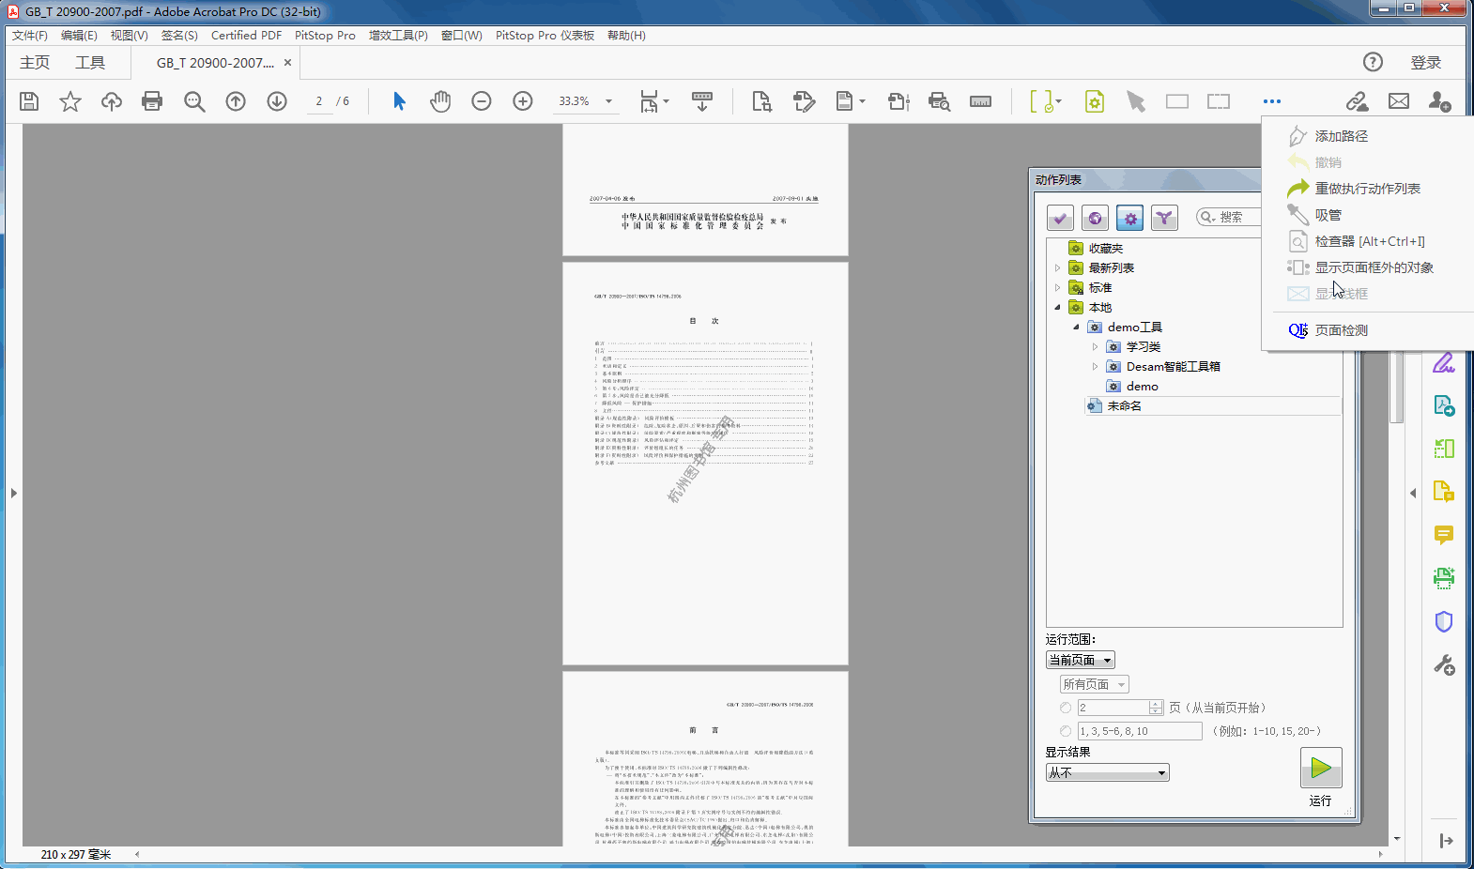Click the green Run (运行) play button

pyautogui.click(x=1320, y=769)
